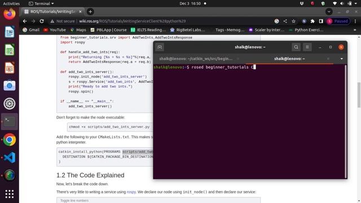The image size is (361, 203).
Task: Open Chrome tab search dropdown
Action: (329, 11)
